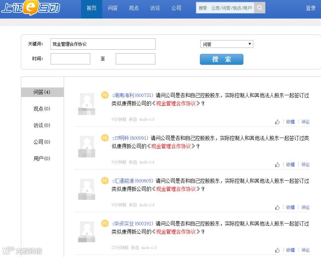Open 湖南海利(600731) company link
Image resolution: width=321 pixels, height=257 pixels.
tap(133, 95)
